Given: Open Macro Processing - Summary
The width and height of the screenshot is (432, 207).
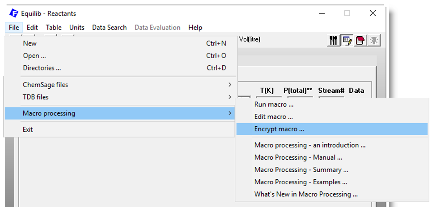Looking at the screenshot, I should [332, 170].
